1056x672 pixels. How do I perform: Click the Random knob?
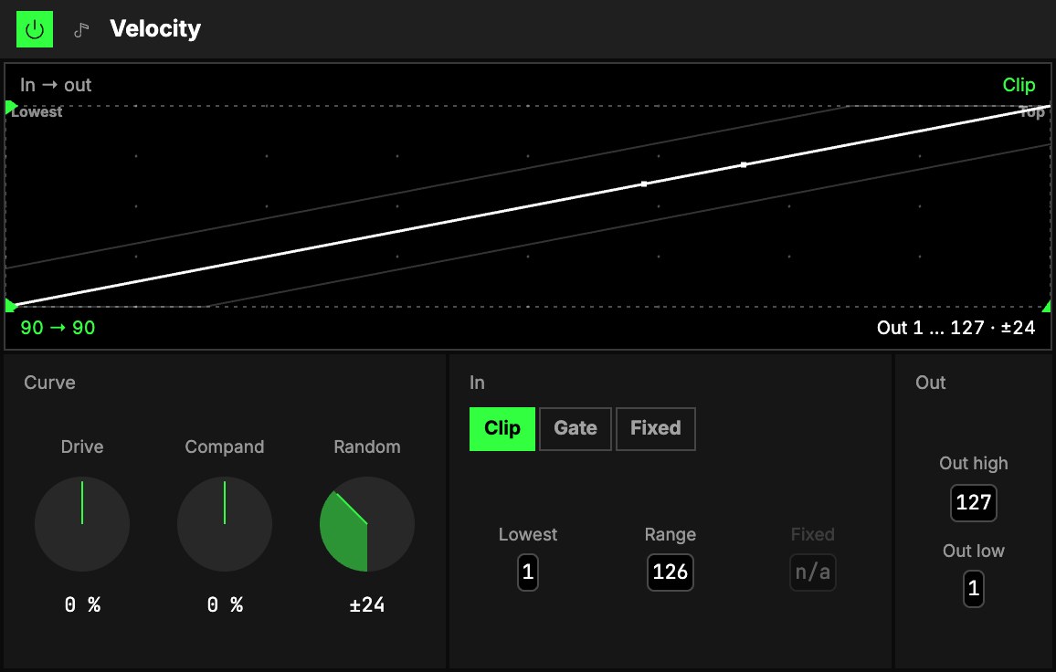[x=367, y=524]
